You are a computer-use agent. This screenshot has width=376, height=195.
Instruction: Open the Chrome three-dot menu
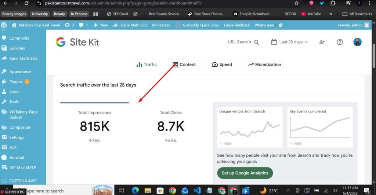pyautogui.click(x=369, y=3)
